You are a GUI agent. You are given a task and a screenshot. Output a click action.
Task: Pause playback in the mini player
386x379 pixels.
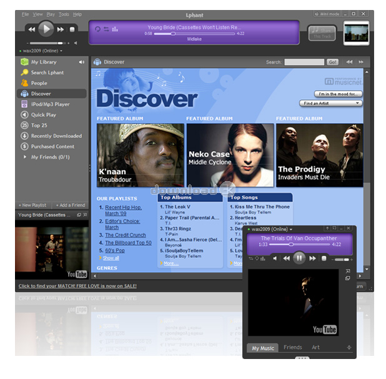299,258
